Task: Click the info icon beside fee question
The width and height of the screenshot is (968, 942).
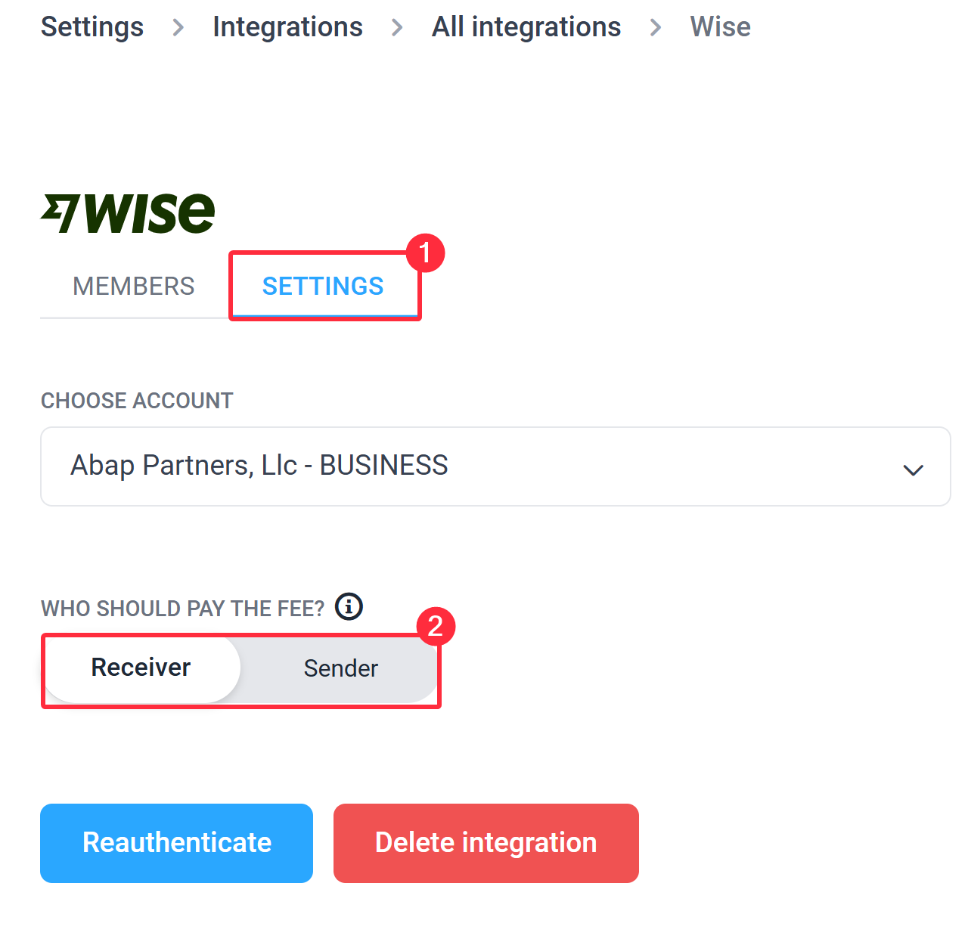Action: pyautogui.click(x=349, y=606)
